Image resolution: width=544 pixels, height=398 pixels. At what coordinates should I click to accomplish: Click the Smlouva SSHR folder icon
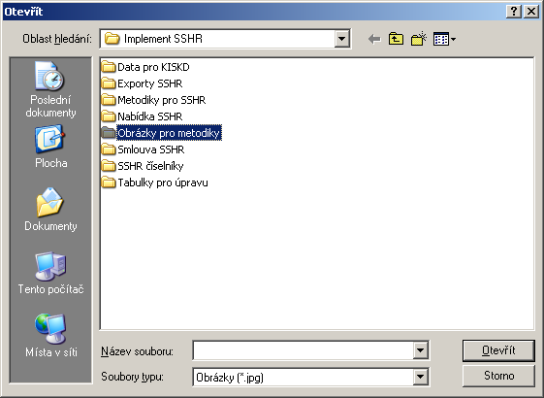(109, 149)
